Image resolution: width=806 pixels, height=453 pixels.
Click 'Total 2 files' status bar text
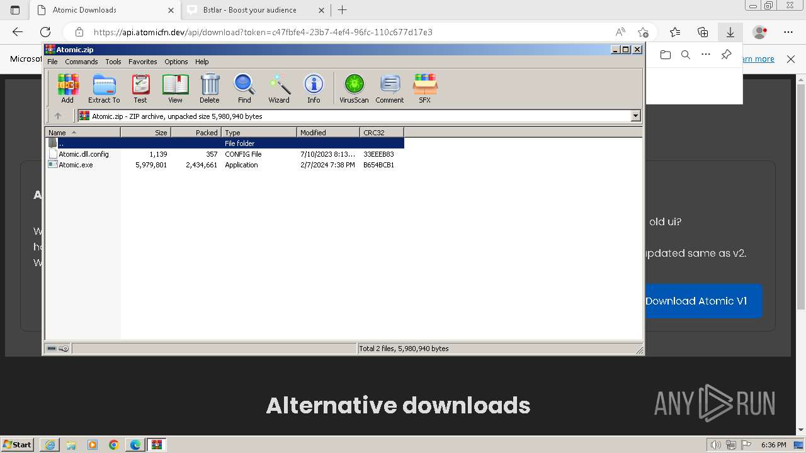[404, 349]
